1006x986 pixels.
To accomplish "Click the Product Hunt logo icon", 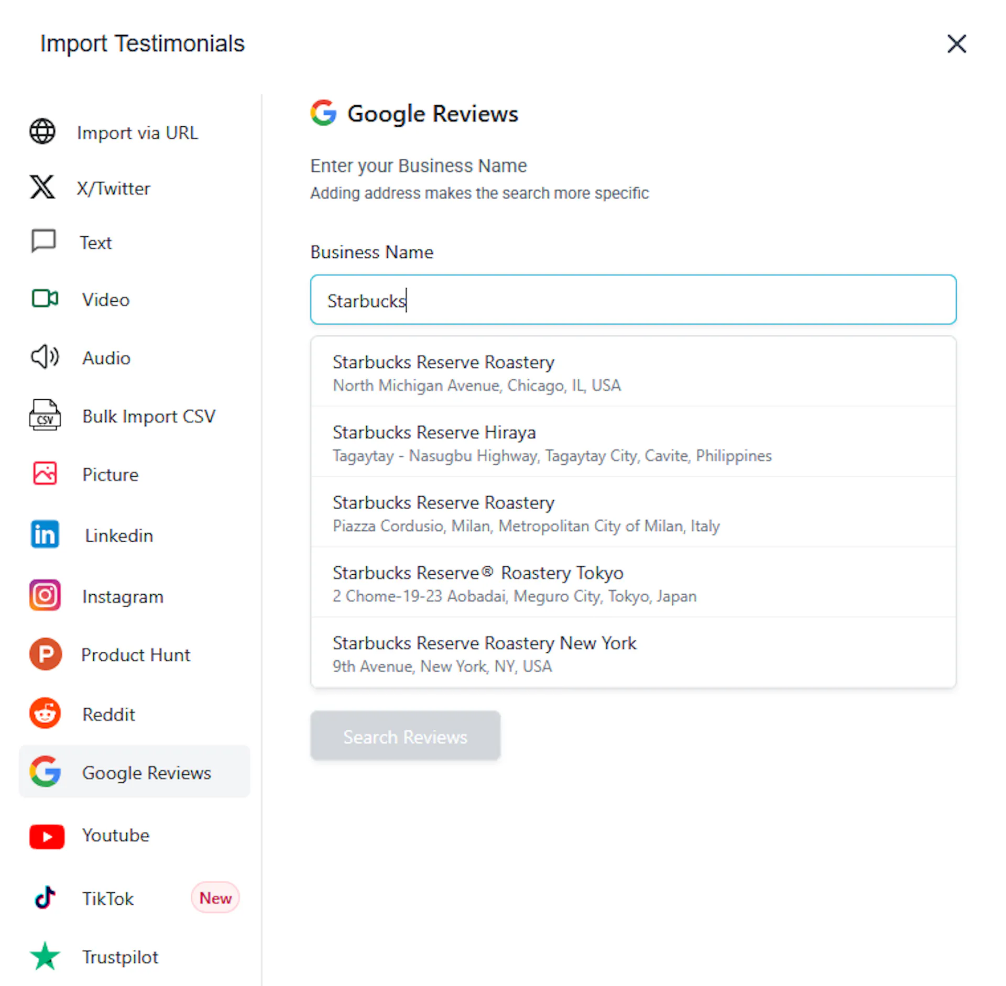I will (46, 654).
